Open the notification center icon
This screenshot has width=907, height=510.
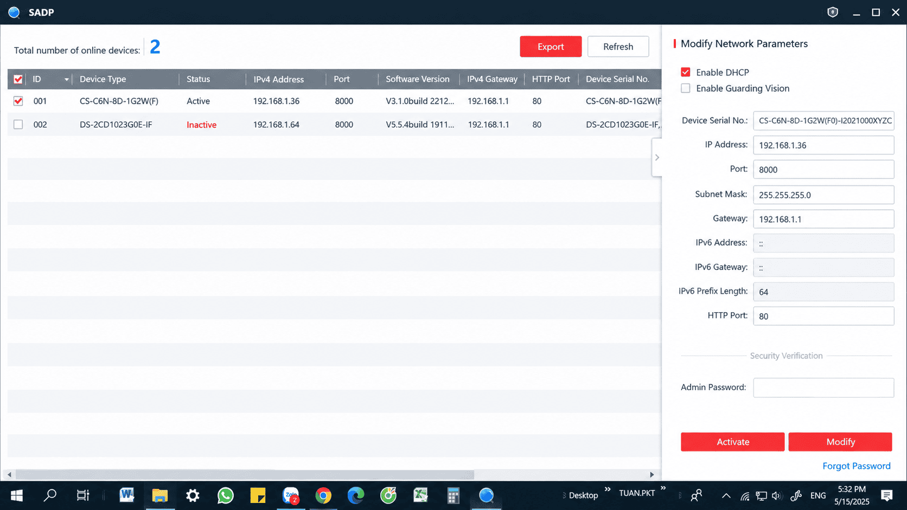coord(887,495)
